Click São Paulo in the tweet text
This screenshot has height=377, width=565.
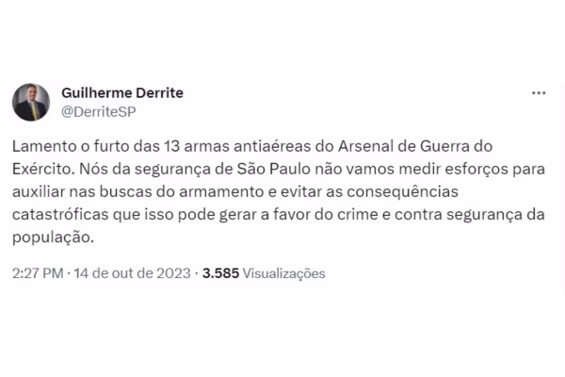pos(274,169)
